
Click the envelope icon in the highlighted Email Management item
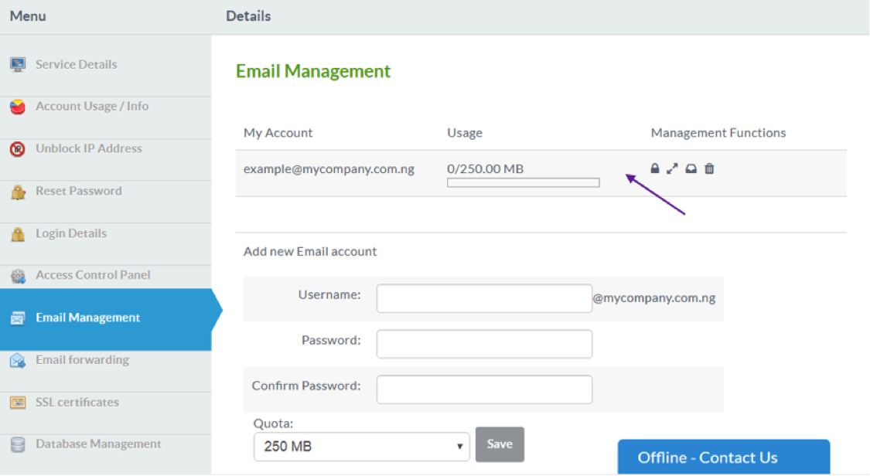point(18,318)
